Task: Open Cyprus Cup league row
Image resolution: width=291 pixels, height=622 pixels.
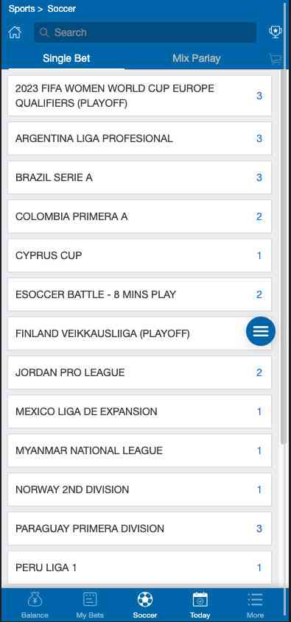Action: pyautogui.click(x=139, y=255)
